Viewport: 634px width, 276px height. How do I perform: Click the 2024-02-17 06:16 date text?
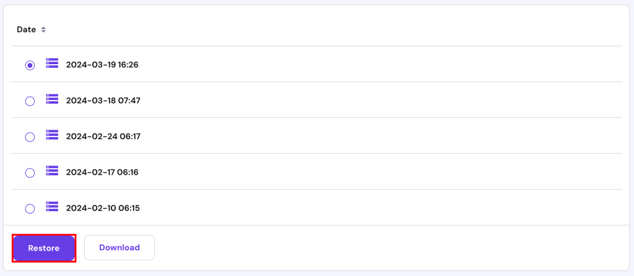coord(102,172)
